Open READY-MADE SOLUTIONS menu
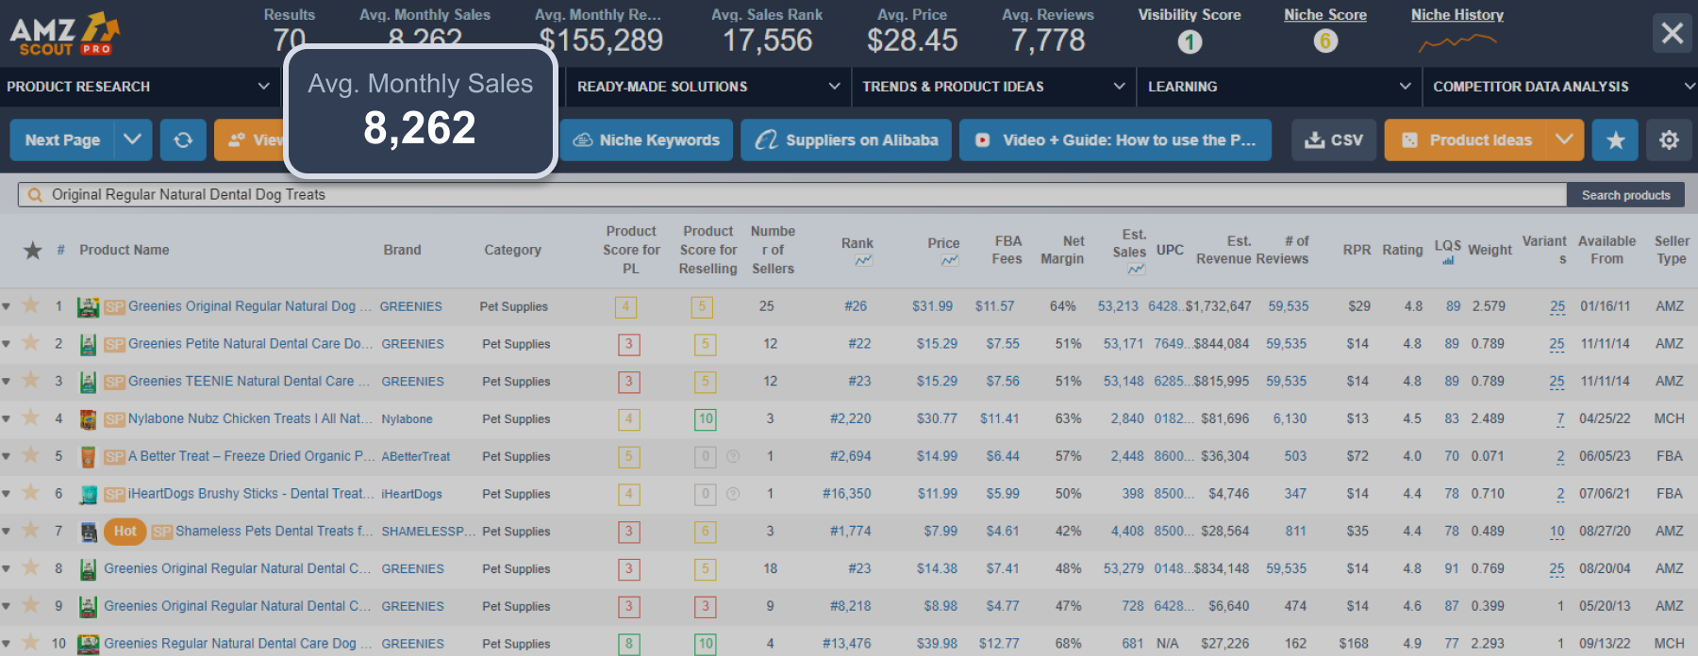This screenshot has width=1698, height=656. [707, 87]
